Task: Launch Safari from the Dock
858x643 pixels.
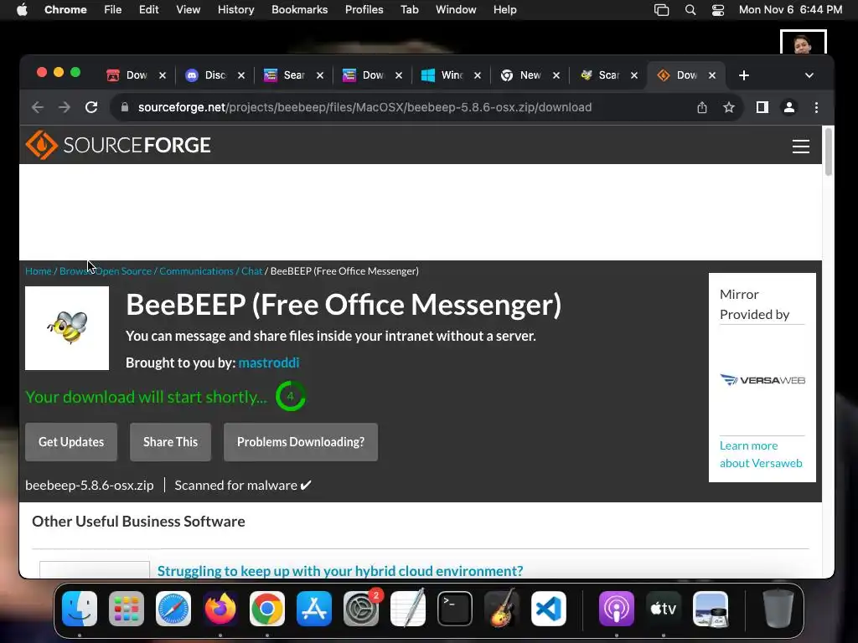Action: click(x=173, y=609)
